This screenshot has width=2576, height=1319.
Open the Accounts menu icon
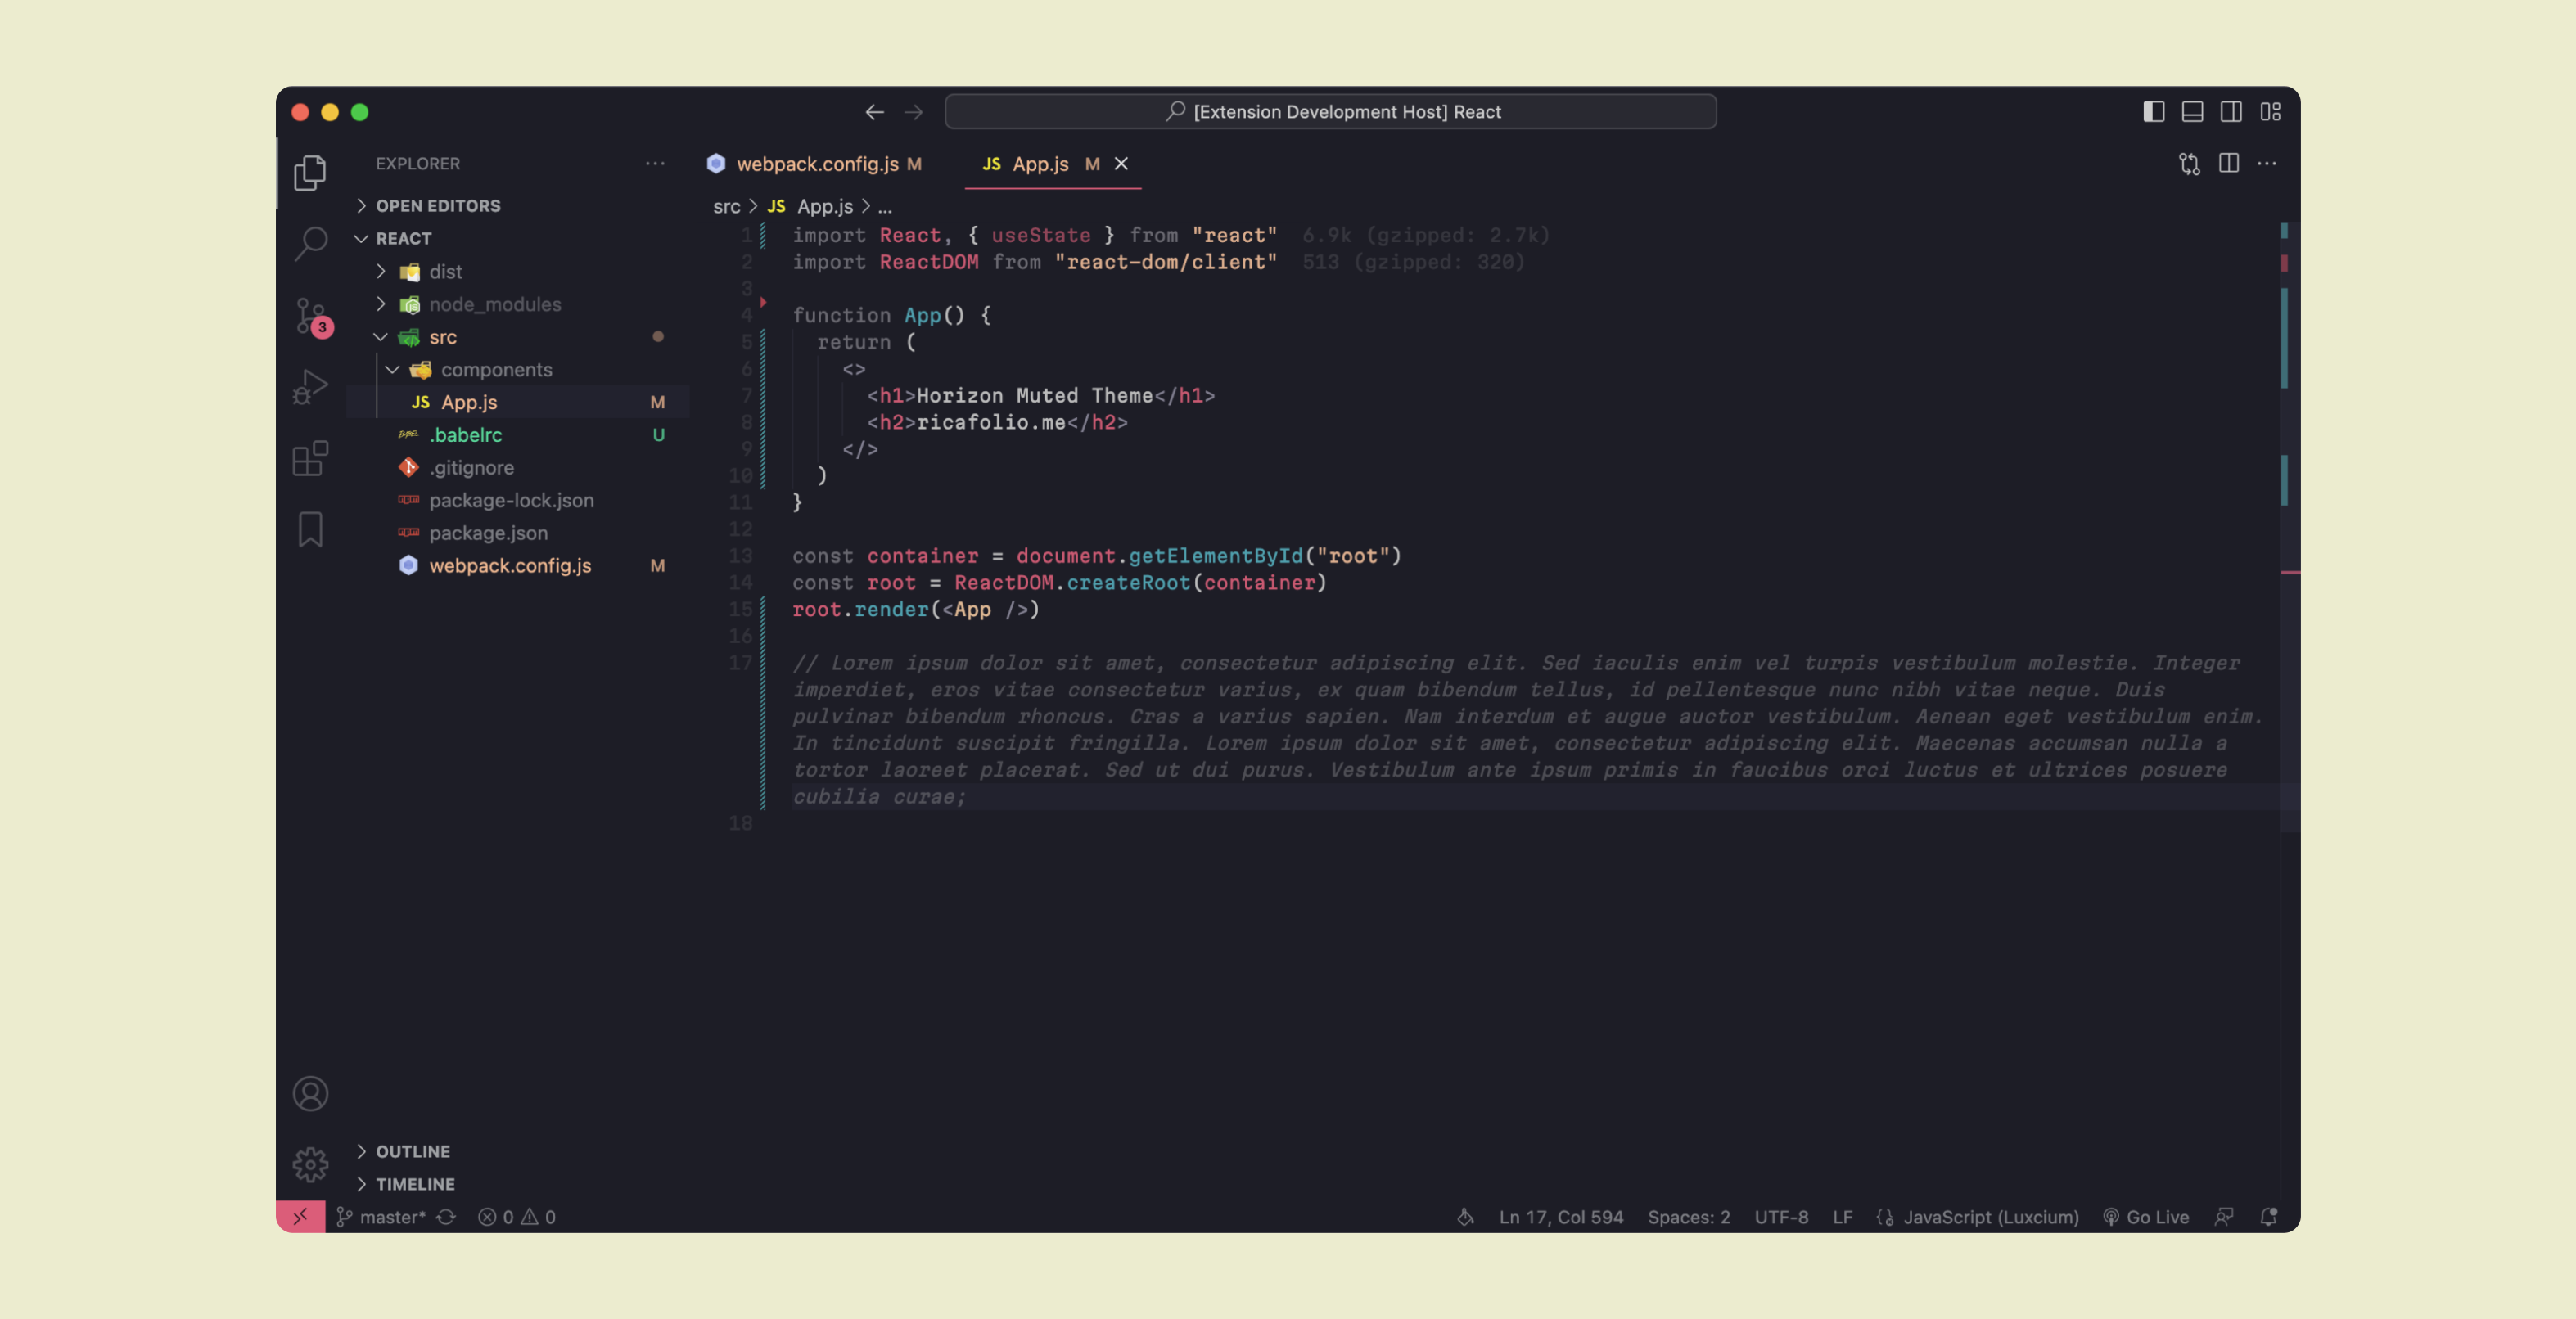[x=310, y=1093]
